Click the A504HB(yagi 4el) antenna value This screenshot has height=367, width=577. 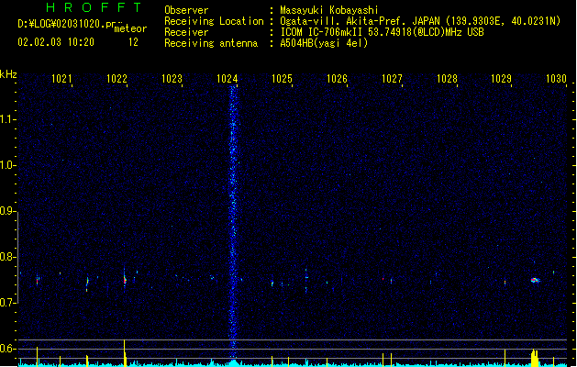(x=324, y=43)
